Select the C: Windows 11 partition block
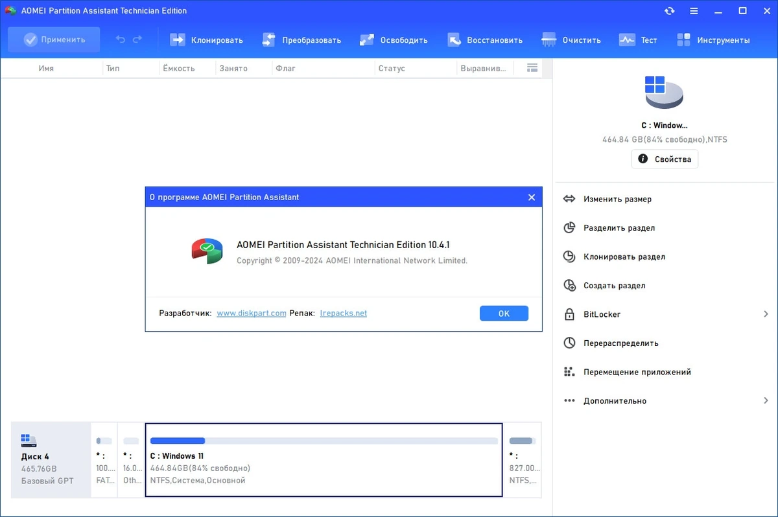 coord(324,460)
